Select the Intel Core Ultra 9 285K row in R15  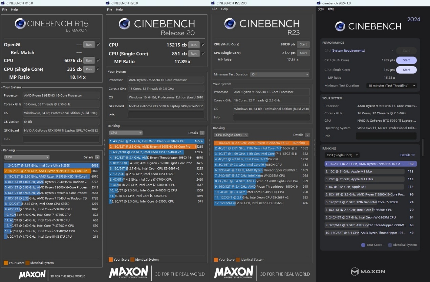coord(52,165)
